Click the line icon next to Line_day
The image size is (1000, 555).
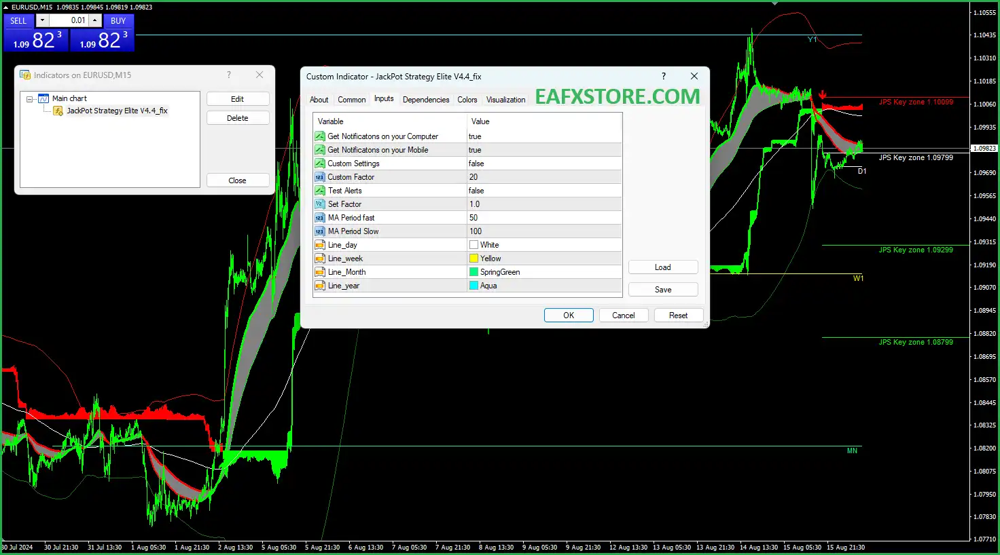pyautogui.click(x=319, y=244)
